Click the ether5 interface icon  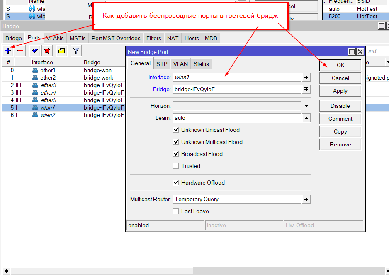click(35, 100)
